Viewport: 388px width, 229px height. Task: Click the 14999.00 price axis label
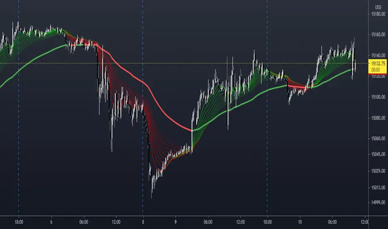pos(378,202)
